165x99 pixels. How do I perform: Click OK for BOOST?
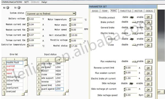coord(148,39)
